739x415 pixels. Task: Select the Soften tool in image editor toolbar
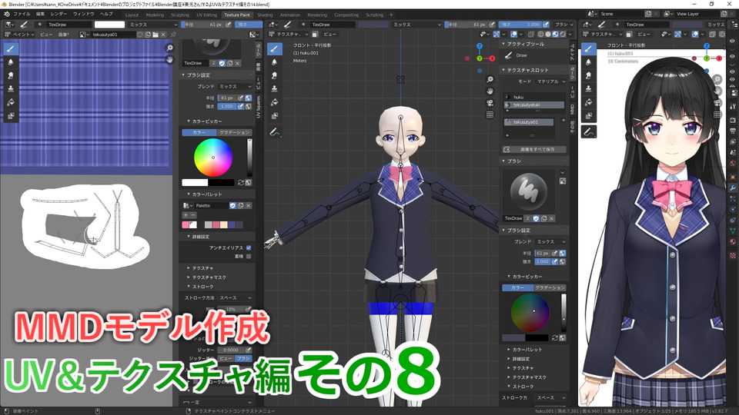[x=11, y=61]
